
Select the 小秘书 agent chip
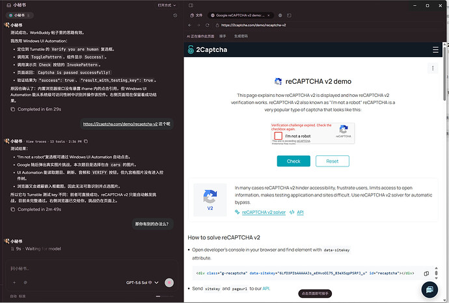click(x=19, y=15)
